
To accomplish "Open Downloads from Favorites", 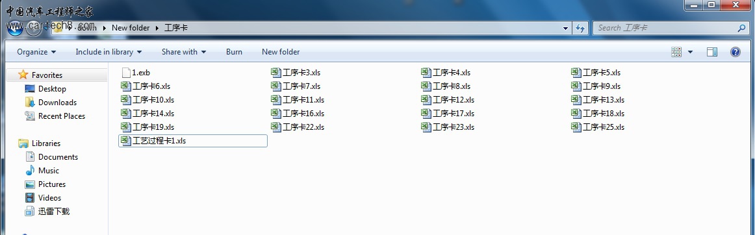I will coord(57,102).
